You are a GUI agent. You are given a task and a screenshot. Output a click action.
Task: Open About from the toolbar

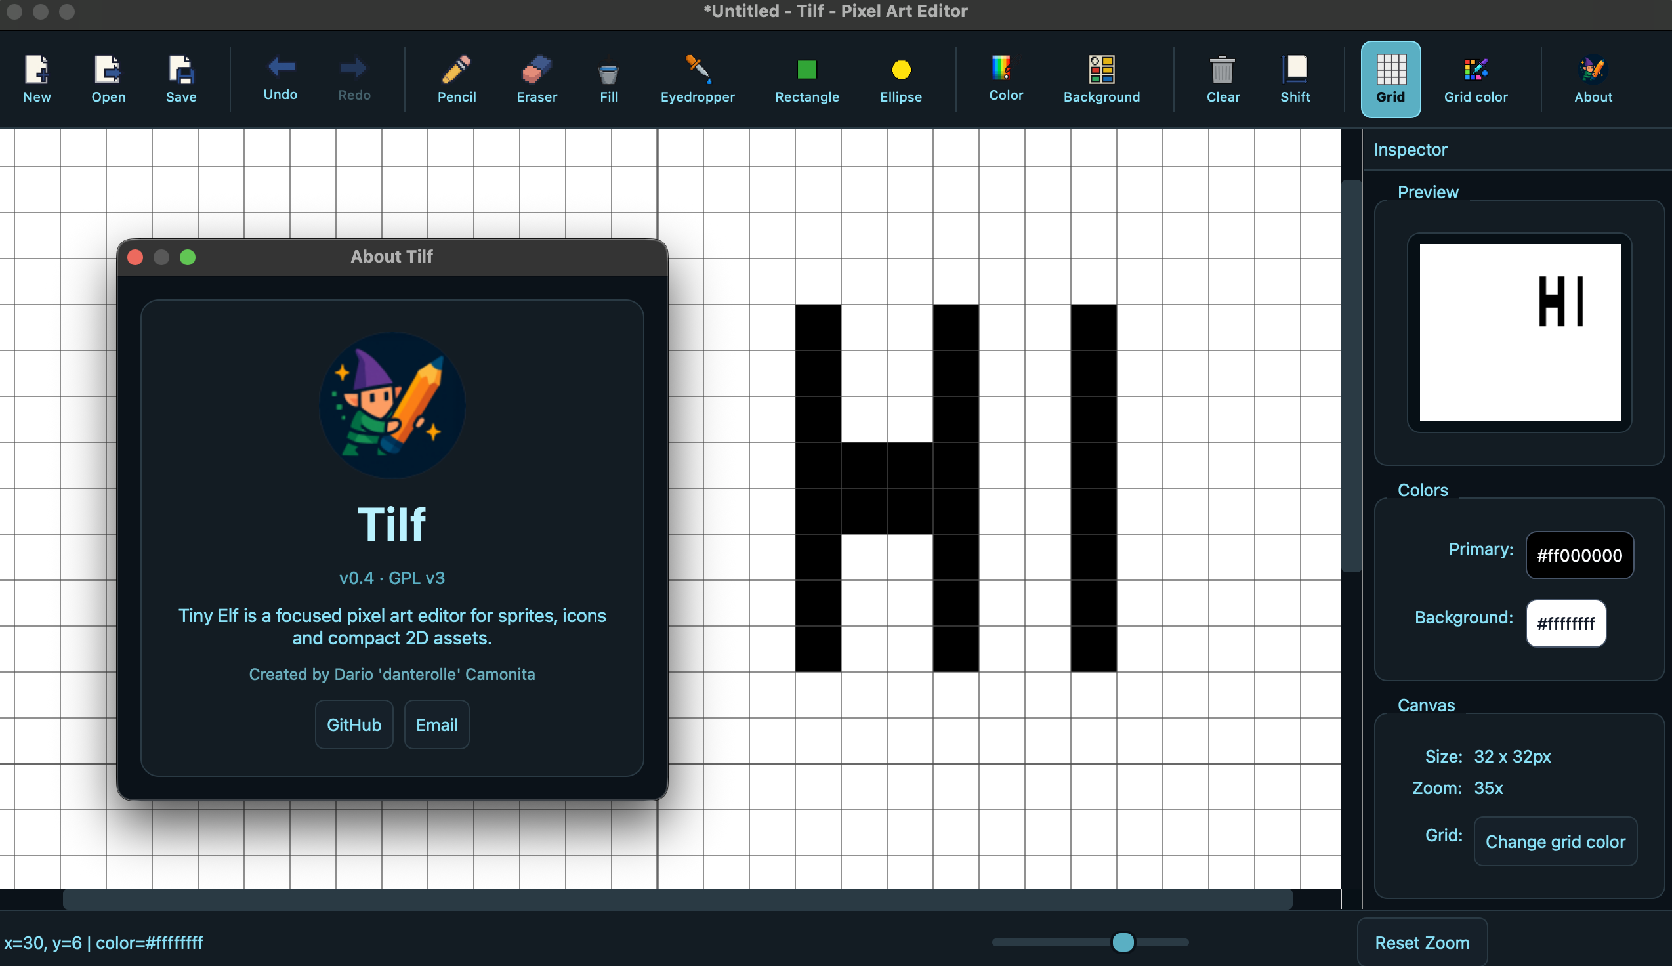click(1593, 79)
